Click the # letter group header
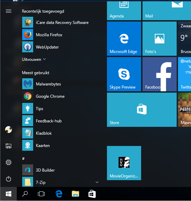191x201 pixels. click(23, 159)
